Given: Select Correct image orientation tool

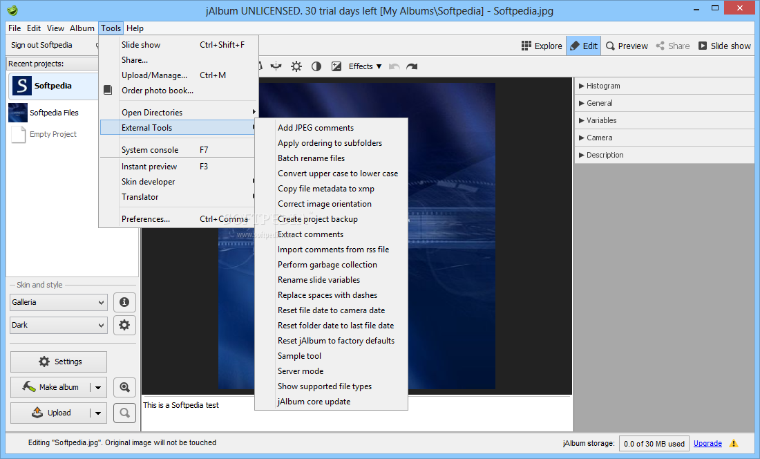Looking at the screenshot, I should [331, 204].
